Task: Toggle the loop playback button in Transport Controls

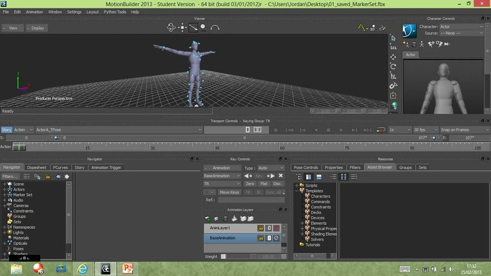Action: (x=381, y=130)
